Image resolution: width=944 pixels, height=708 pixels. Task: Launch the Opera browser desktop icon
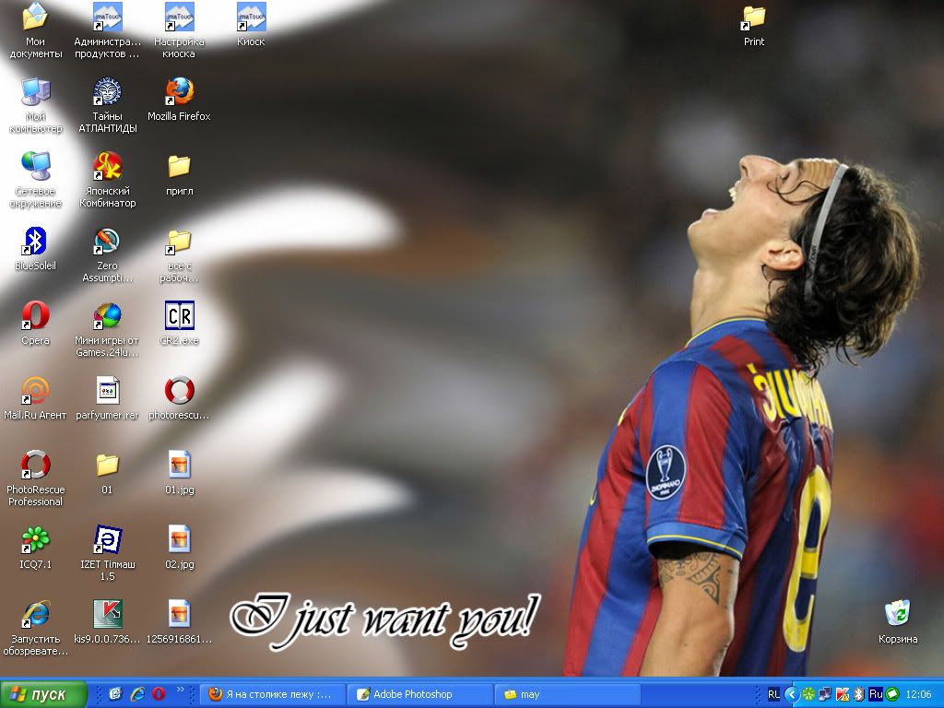coord(35,316)
